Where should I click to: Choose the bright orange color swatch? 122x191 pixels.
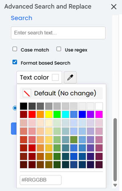[40, 114]
